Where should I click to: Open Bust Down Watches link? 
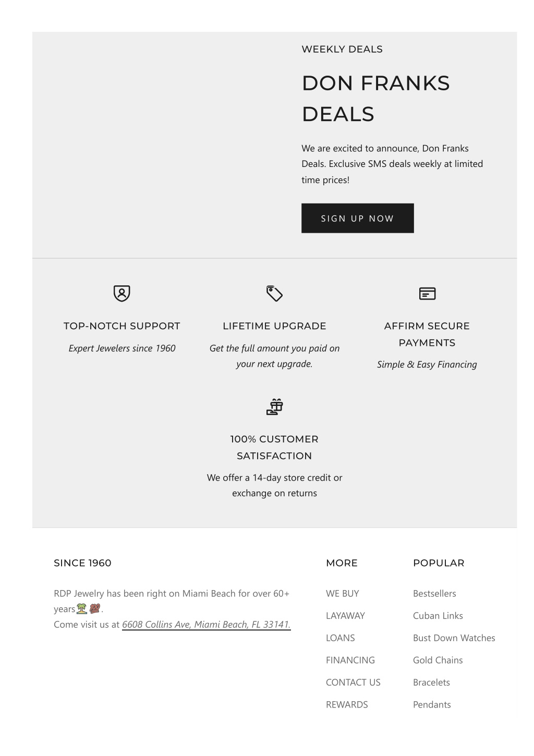454,638
